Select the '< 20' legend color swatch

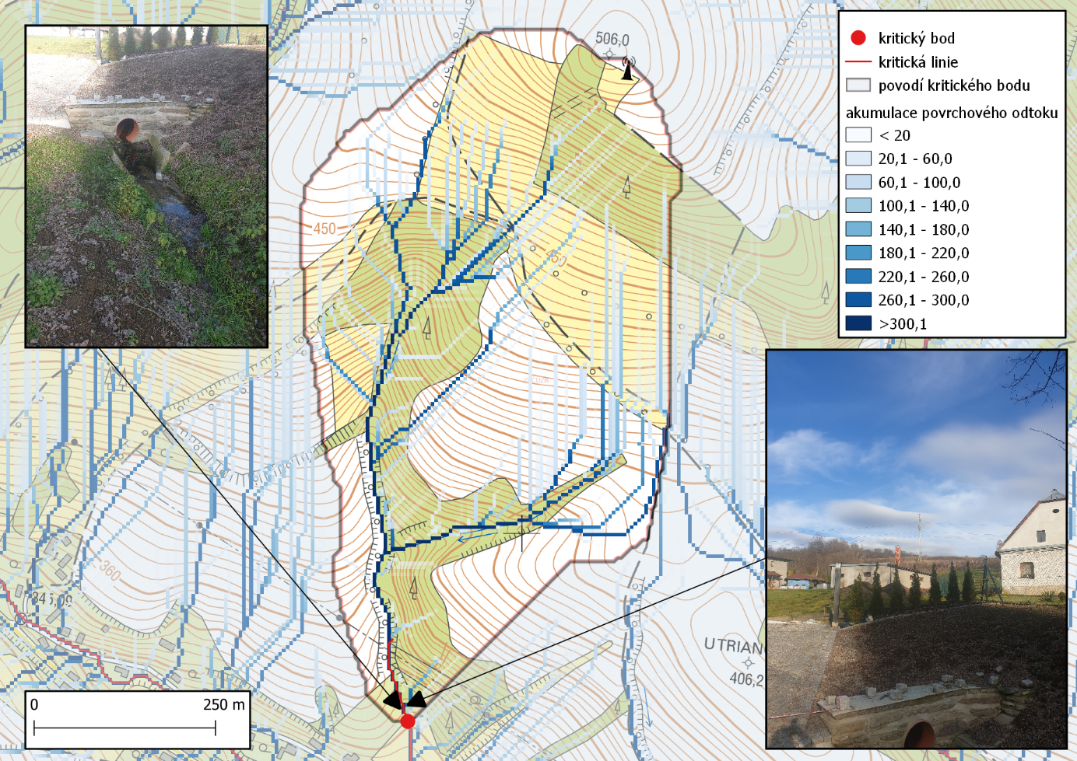tap(858, 134)
